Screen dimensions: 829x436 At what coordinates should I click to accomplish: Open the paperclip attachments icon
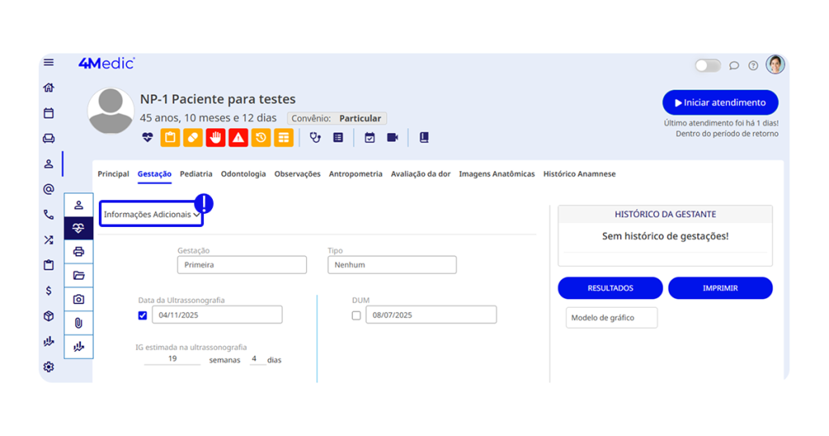click(x=79, y=323)
